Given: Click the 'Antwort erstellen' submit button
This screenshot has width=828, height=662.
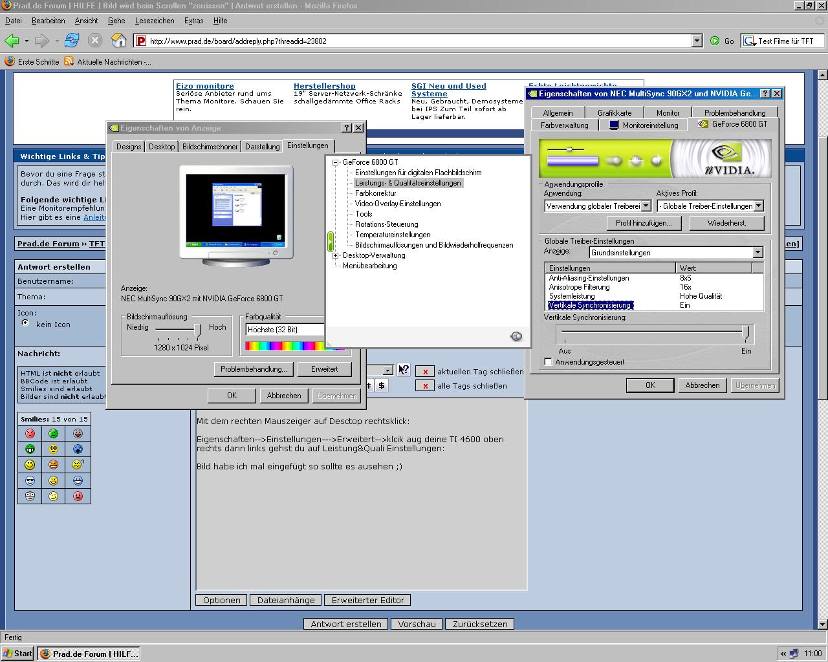Looking at the screenshot, I should [345, 624].
